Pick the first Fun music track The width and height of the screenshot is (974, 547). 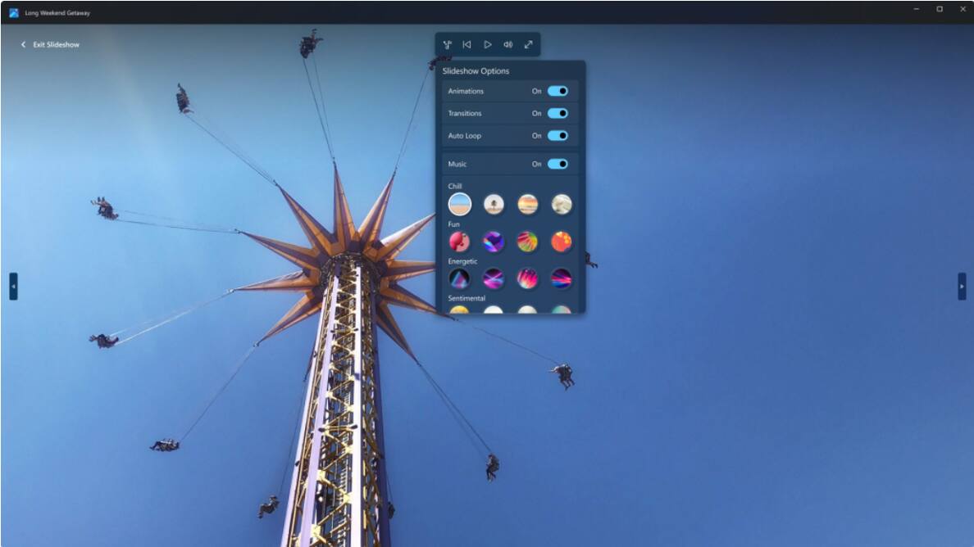tap(460, 242)
